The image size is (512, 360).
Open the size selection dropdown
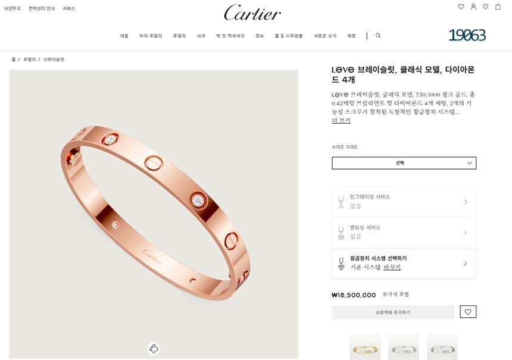(x=404, y=163)
